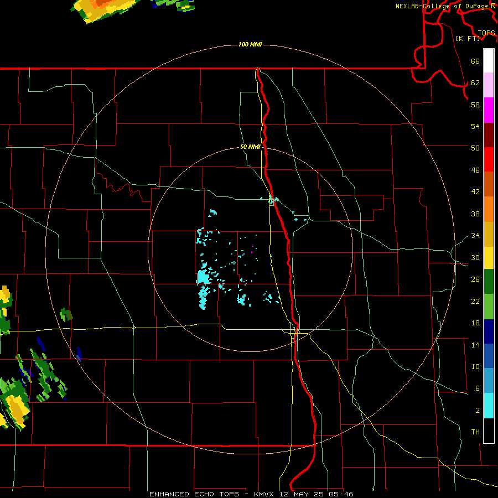Click the white top color swatch in legend
Viewport: 498px width, 498px height.
(x=489, y=61)
